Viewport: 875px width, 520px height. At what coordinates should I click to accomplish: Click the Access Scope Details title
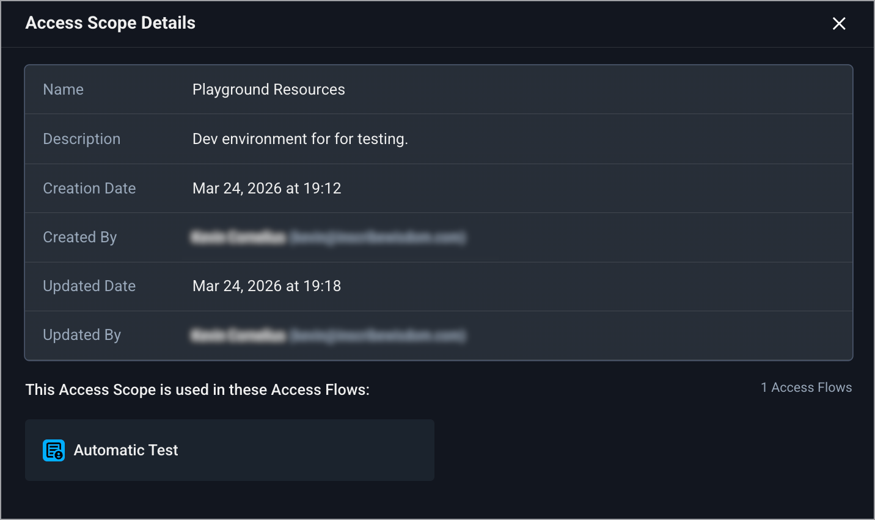(x=111, y=23)
